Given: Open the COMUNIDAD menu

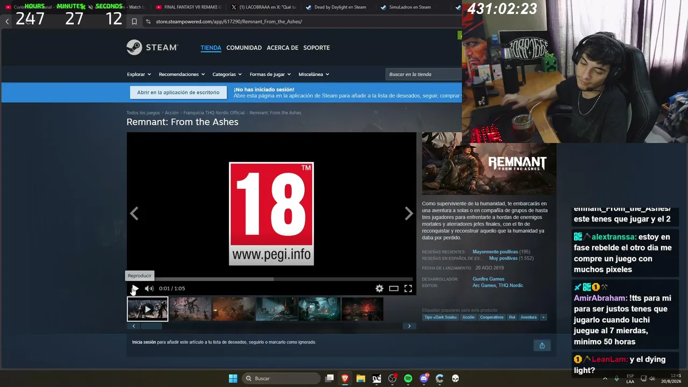Looking at the screenshot, I should 244,48.
